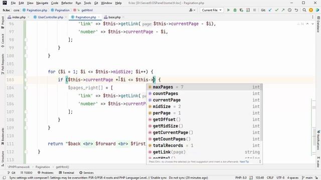The image size is (321, 180).
Task: Toggle tool window quick access icon
Action: [x=4, y=178]
